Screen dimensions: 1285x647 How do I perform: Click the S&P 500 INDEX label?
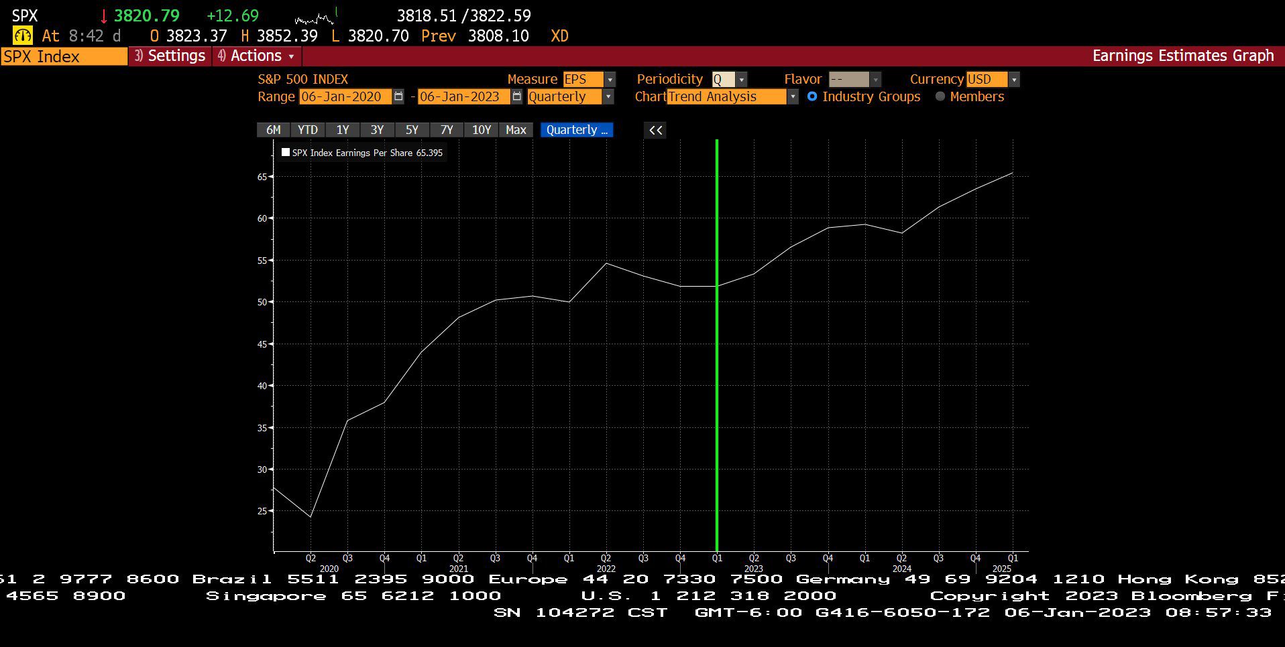[x=303, y=79]
